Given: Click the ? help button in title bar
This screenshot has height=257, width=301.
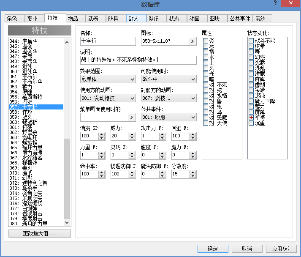Looking at the screenshot, I should [x=275, y=3].
